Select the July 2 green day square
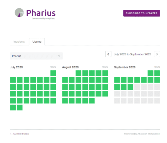Viewport: 167px width, 143px height. tap(13, 80)
